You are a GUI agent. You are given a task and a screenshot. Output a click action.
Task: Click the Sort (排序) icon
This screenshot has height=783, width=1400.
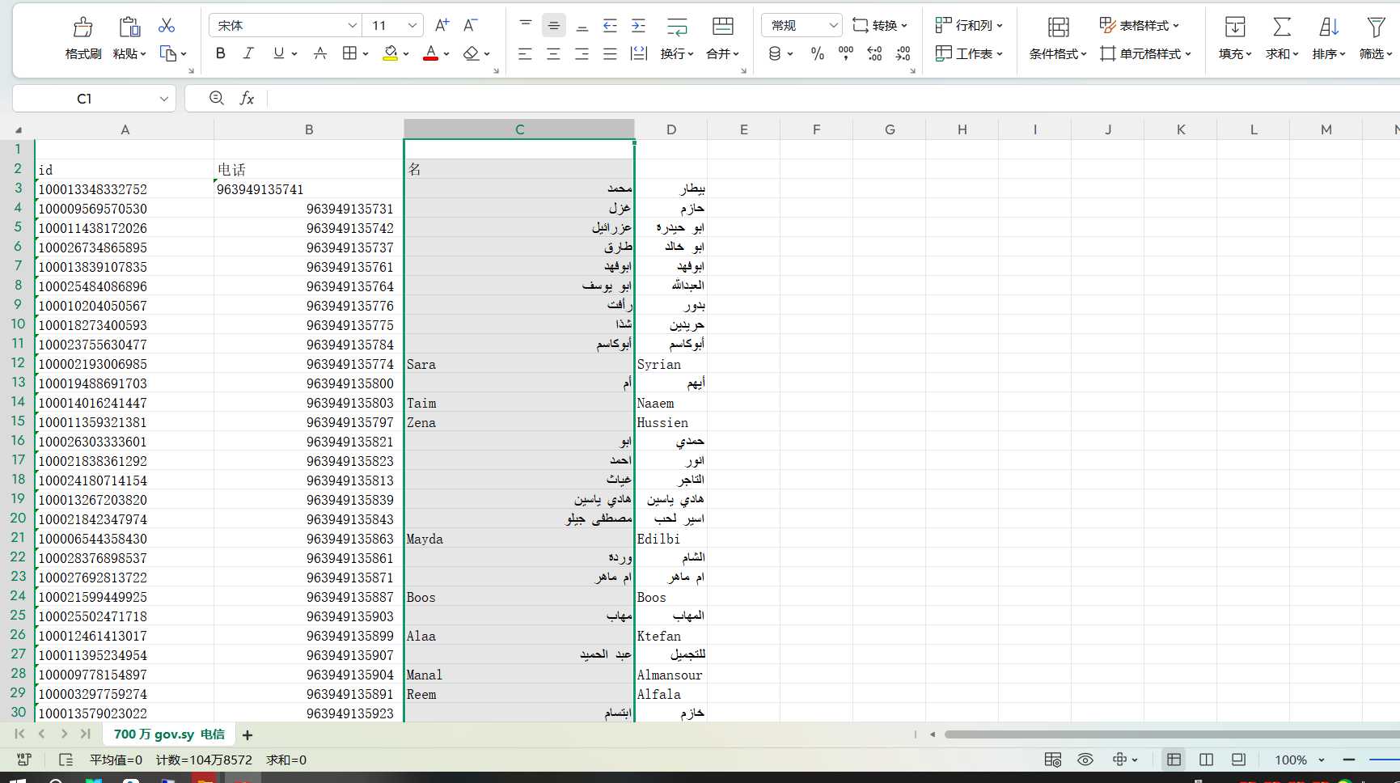[1329, 28]
